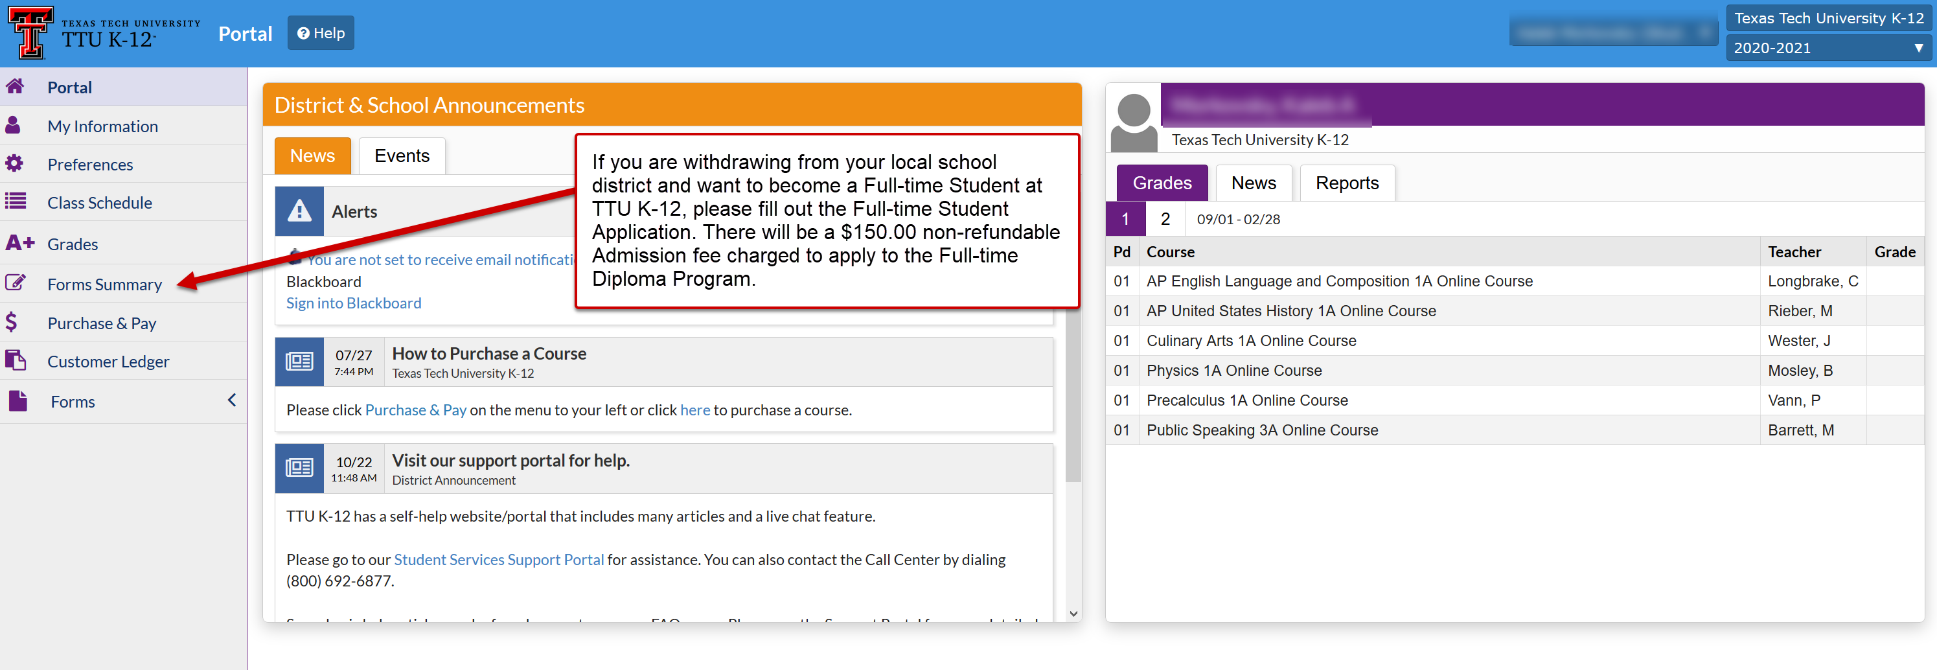Click teacher name Rieber, M
The image size is (1937, 670).
click(1800, 310)
